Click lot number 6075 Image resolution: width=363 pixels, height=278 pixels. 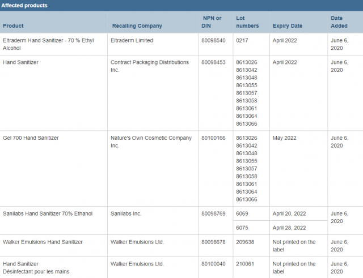pos(242,228)
